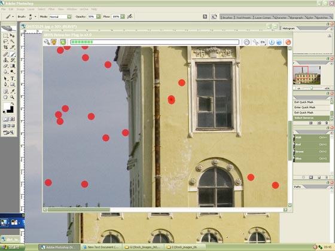Open the Brush preset picker dropdown

pos(35,17)
